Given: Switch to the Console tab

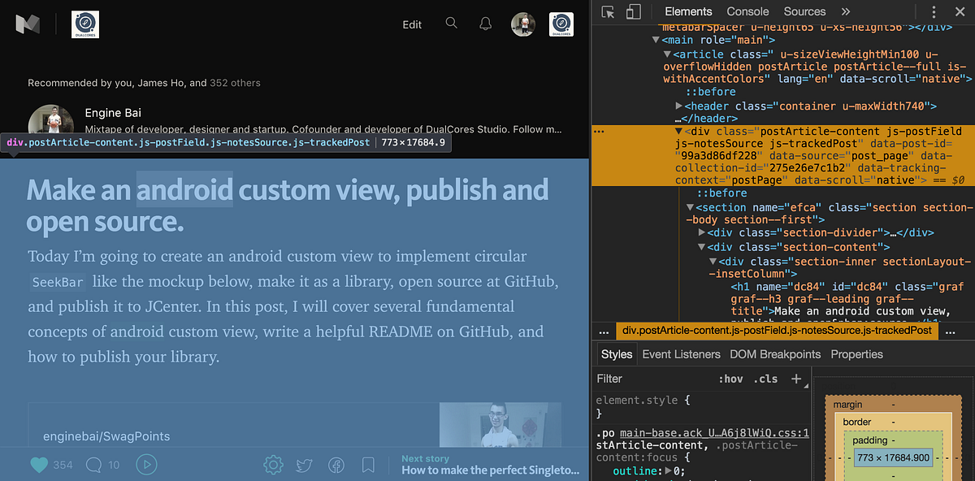Looking at the screenshot, I should click(747, 11).
